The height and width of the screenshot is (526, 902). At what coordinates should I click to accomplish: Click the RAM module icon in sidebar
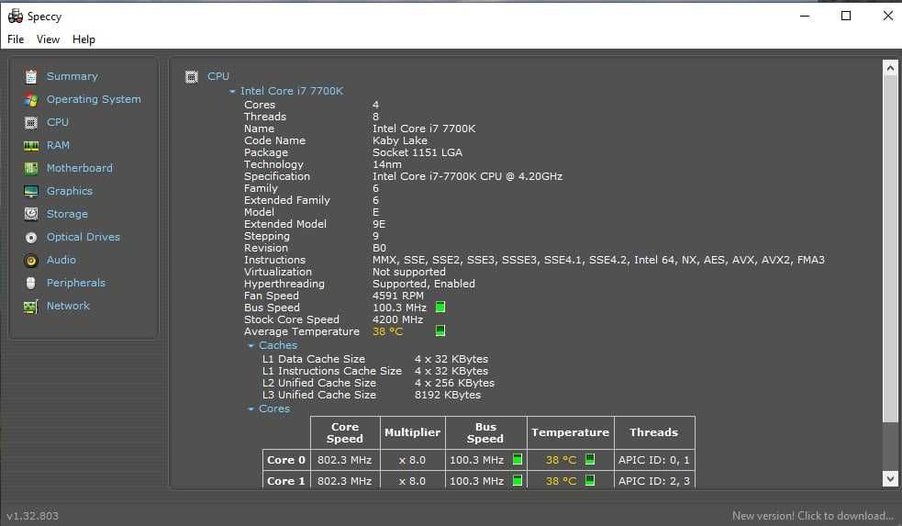[31, 146]
